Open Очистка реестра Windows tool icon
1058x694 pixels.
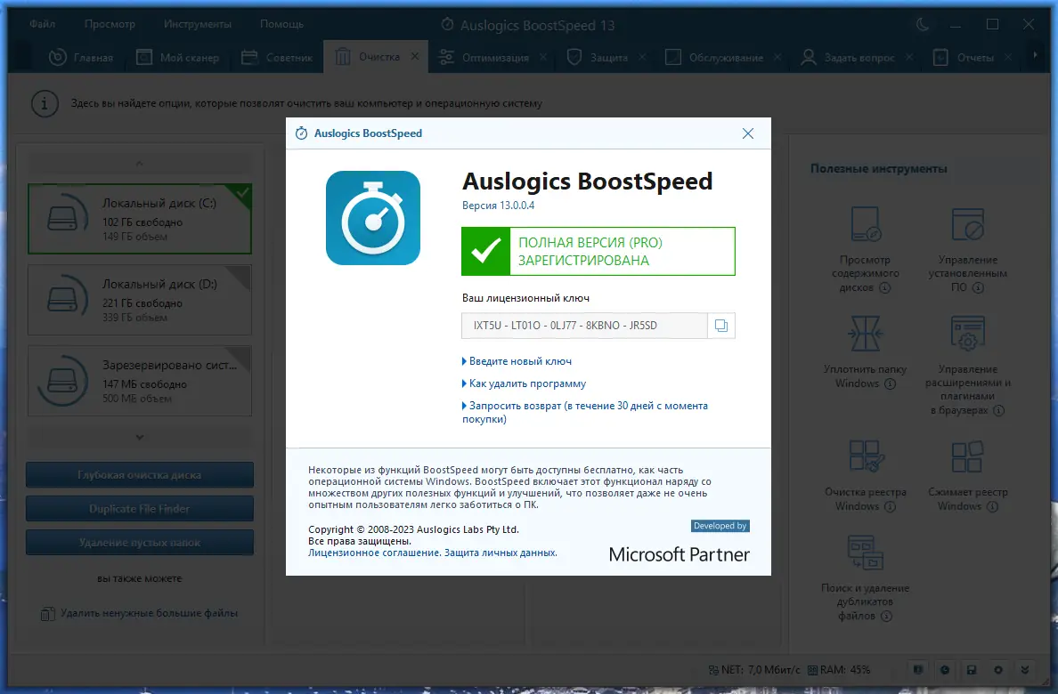click(x=865, y=456)
